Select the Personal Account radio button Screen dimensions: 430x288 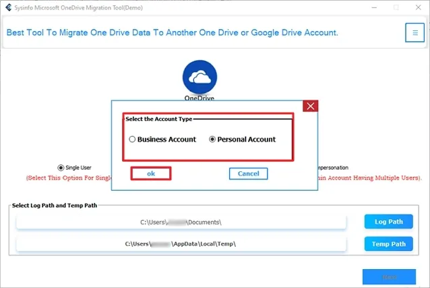pyautogui.click(x=212, y=139)
